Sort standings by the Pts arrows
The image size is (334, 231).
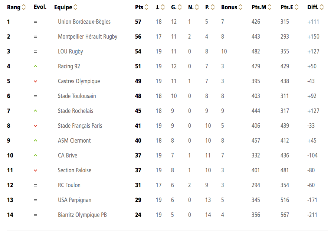(x=146, y=7)
